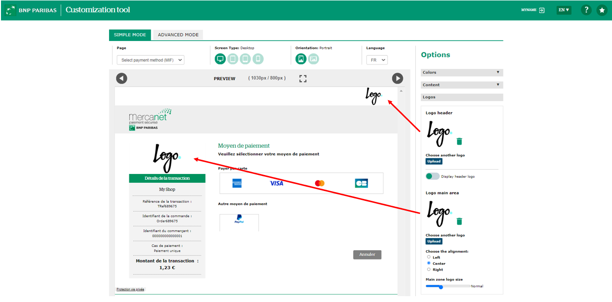Delete the header logo with trash icon
The image size is (612, 302).
point(459,141)
